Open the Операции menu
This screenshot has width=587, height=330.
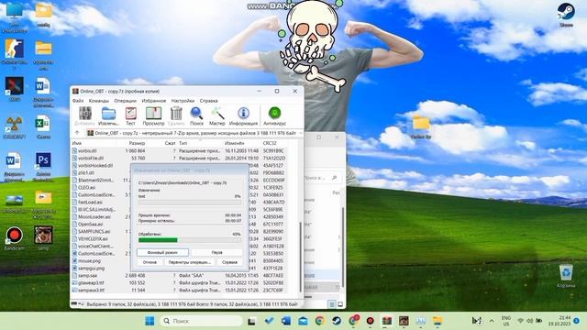click(x=125, y=101)
